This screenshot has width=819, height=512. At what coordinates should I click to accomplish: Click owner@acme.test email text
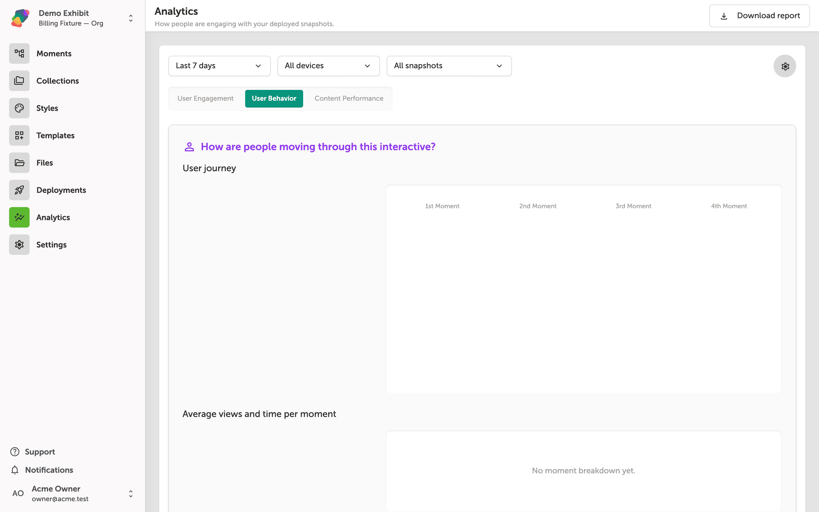tap(60, 499)
